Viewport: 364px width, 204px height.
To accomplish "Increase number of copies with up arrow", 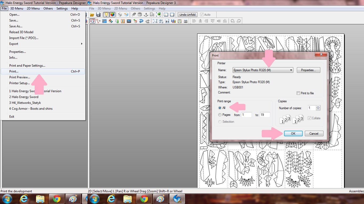I will tap(318, 107).
